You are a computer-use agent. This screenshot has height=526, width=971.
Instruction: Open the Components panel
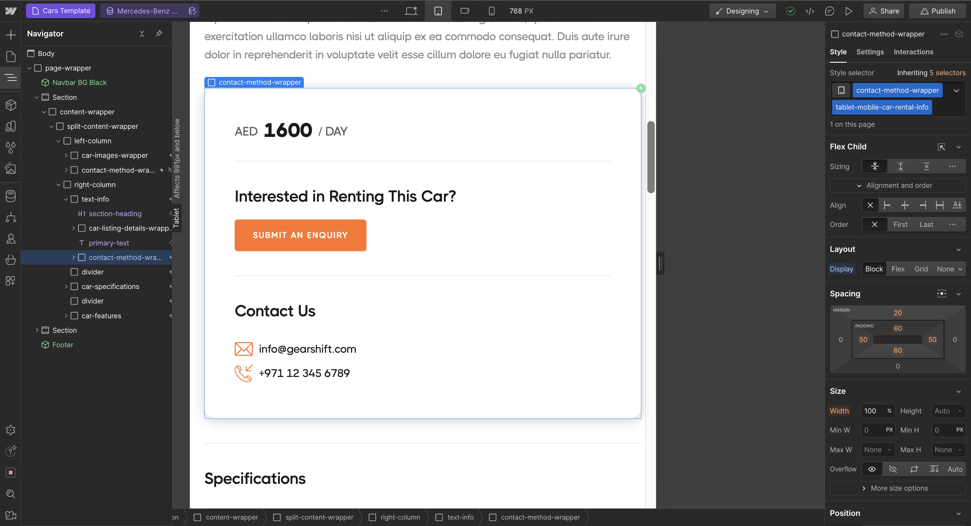10,105
